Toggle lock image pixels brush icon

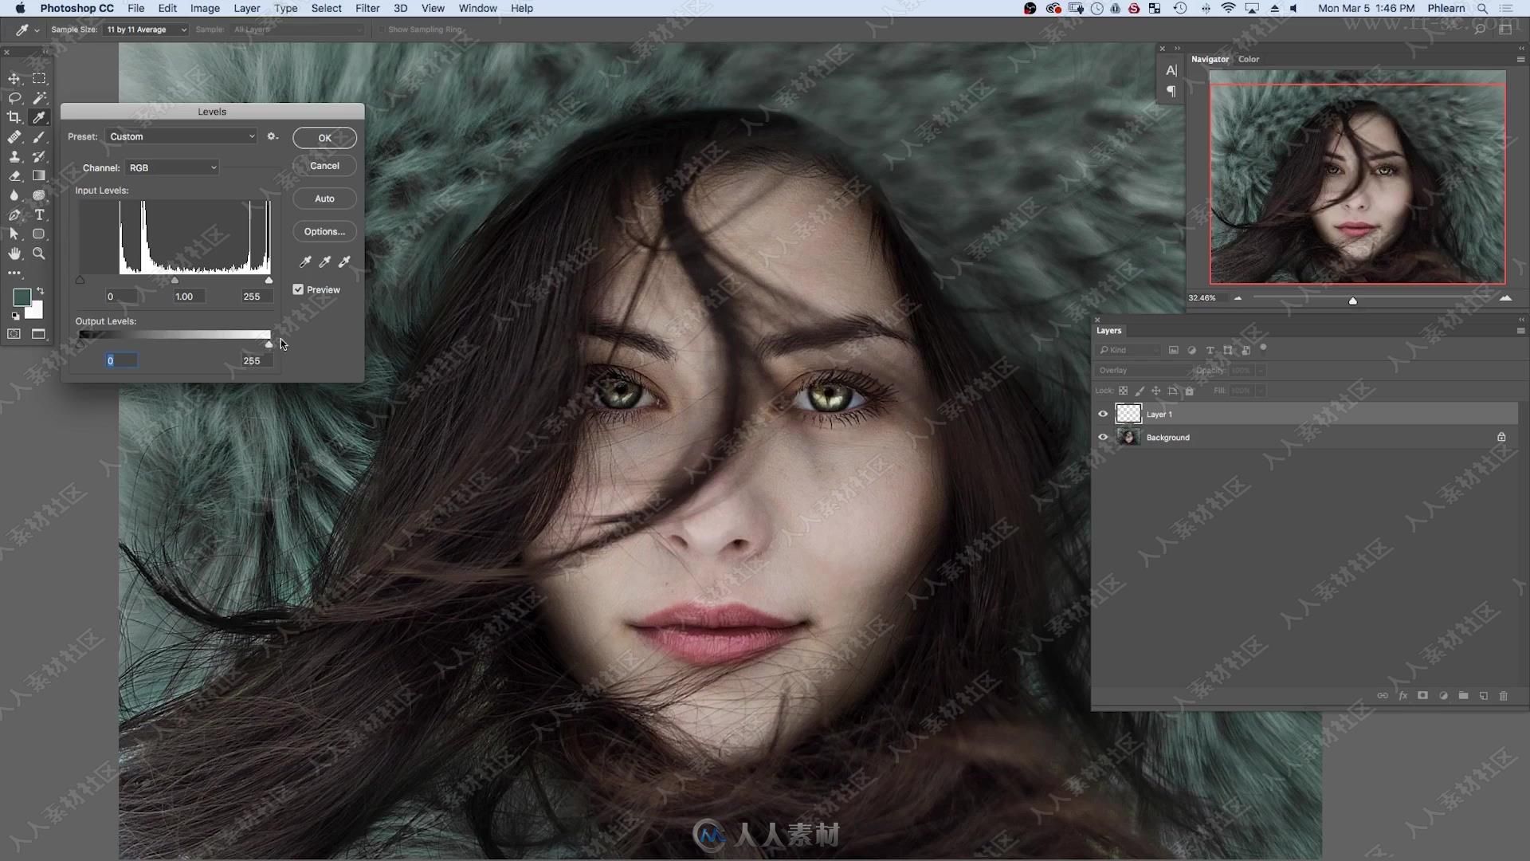click(1140, 391)
